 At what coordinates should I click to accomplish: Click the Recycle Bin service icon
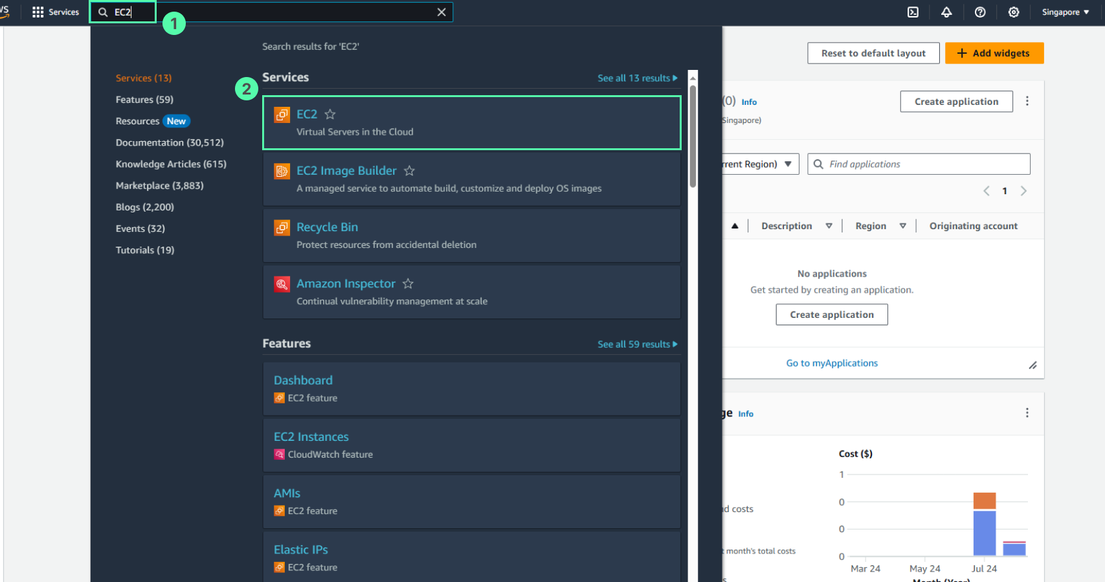coord(282,227)
